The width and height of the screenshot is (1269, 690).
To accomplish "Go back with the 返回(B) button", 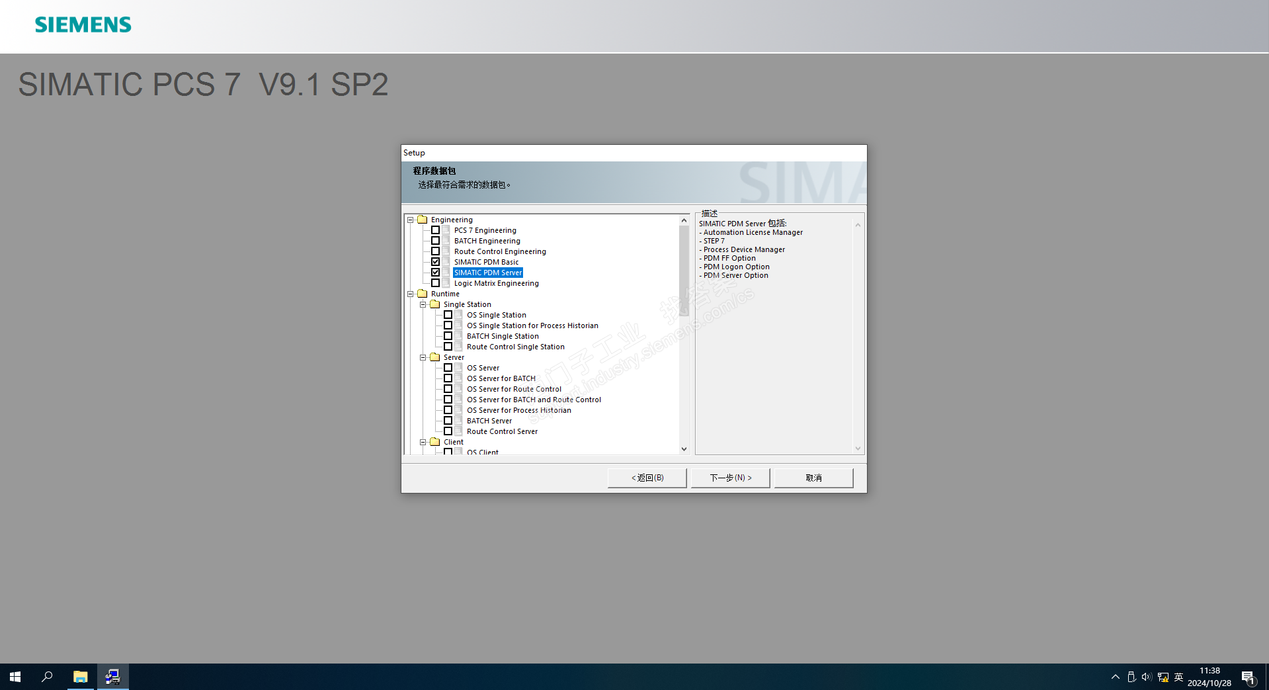I will point(647,478).
